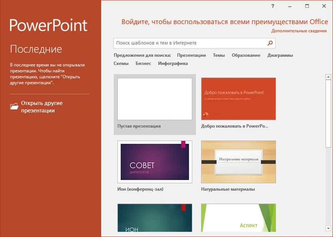Select the Образование search suggestion
Image resolution: width=333 pixels, height=237 pixels.
246,55
